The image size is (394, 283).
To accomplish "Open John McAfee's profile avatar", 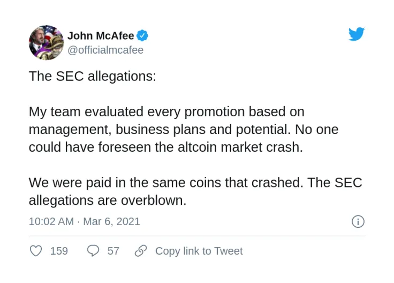I will [x=46, y=42].
